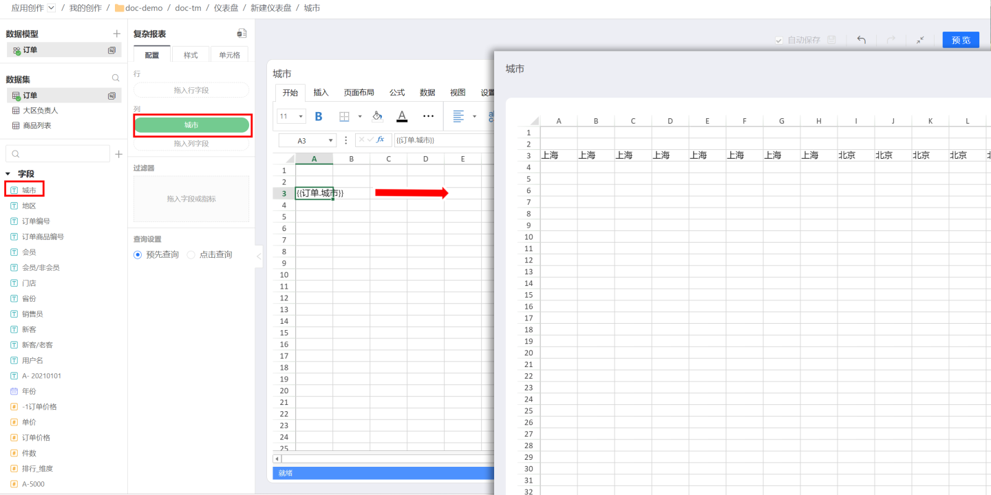The width and height of the screenshot is (991, 495).
Task: Search datasets using the 数据集 magnifier icon
Action: tap(116, 78)
